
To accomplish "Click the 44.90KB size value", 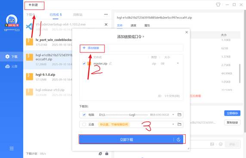I will [x=227, y=74].
